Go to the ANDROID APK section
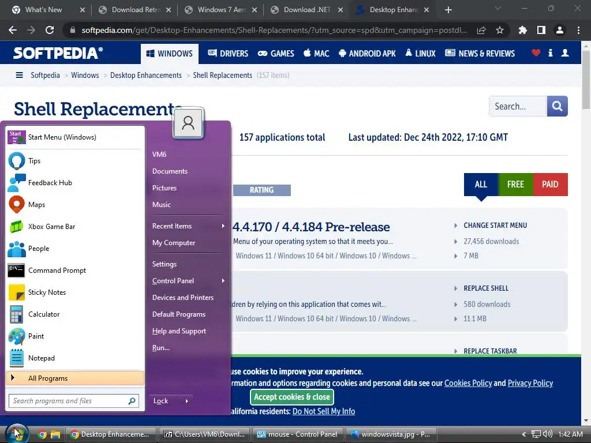 367,54
